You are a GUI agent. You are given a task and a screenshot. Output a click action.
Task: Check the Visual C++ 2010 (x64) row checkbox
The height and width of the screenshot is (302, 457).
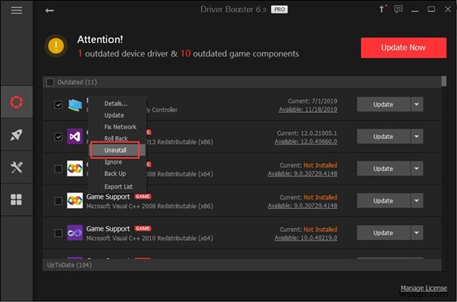click(x=58, y=233)
